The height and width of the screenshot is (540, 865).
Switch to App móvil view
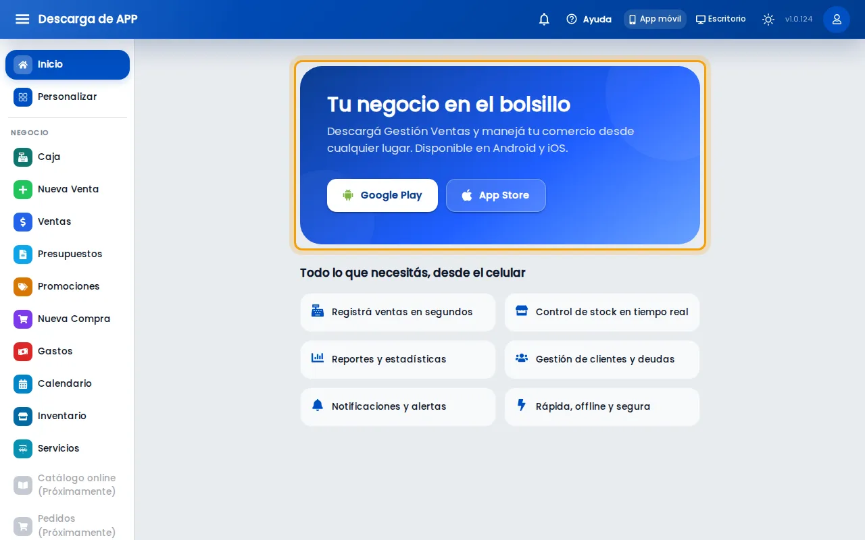[x=655, y=19]
